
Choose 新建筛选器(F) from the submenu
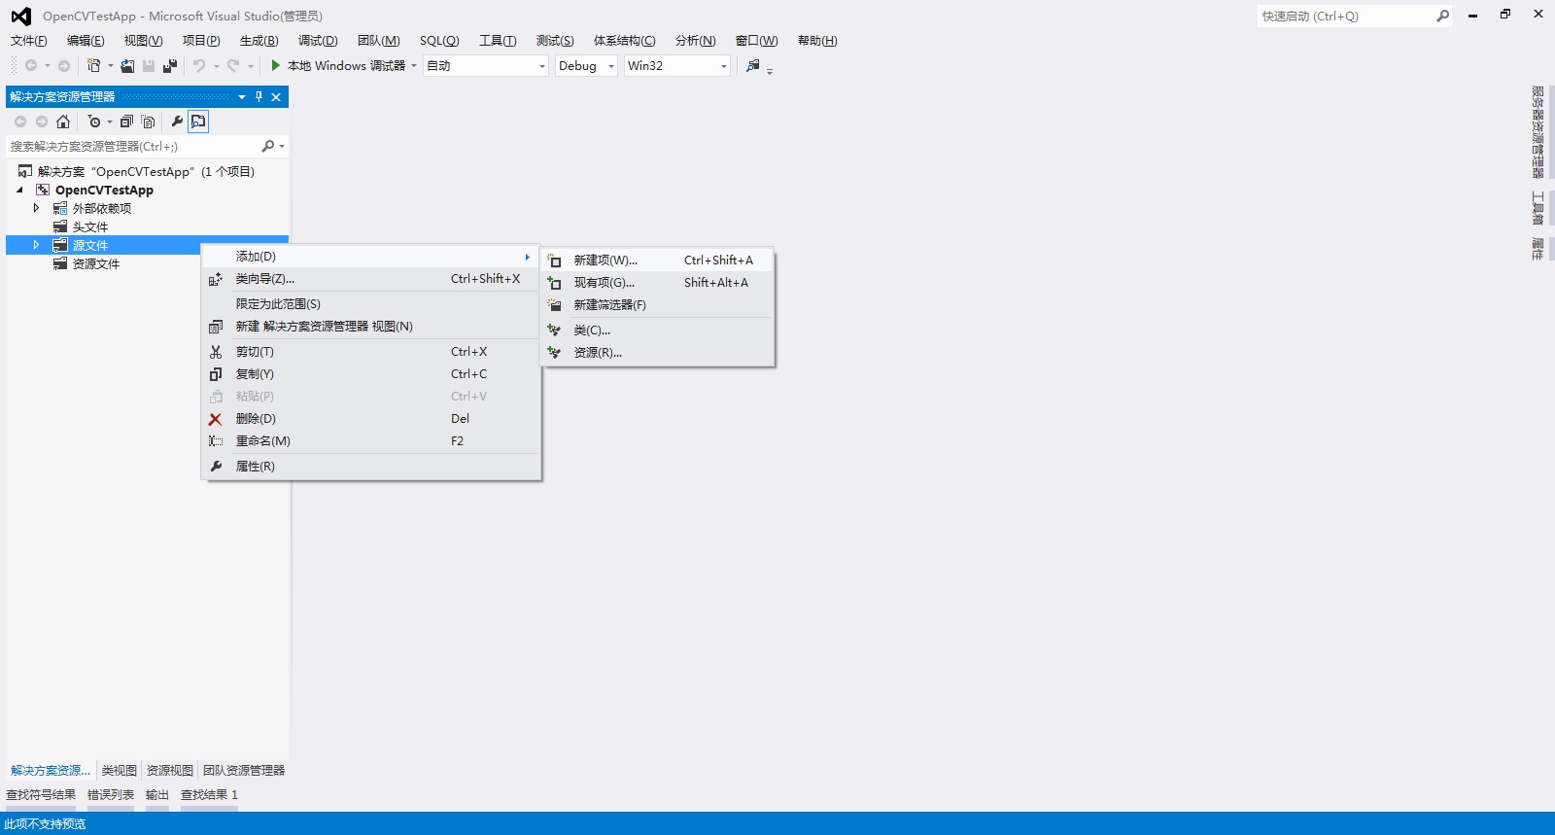(657, 305)
